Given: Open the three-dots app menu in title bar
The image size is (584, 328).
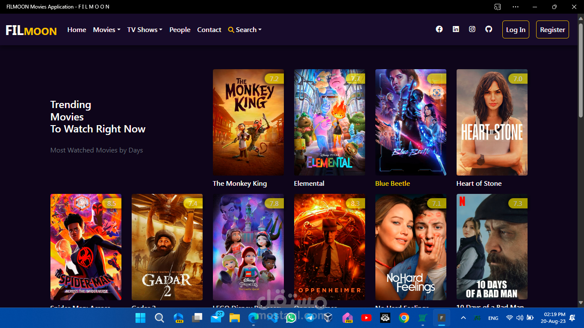Looking at the screenshot, I should click(516, 7).
